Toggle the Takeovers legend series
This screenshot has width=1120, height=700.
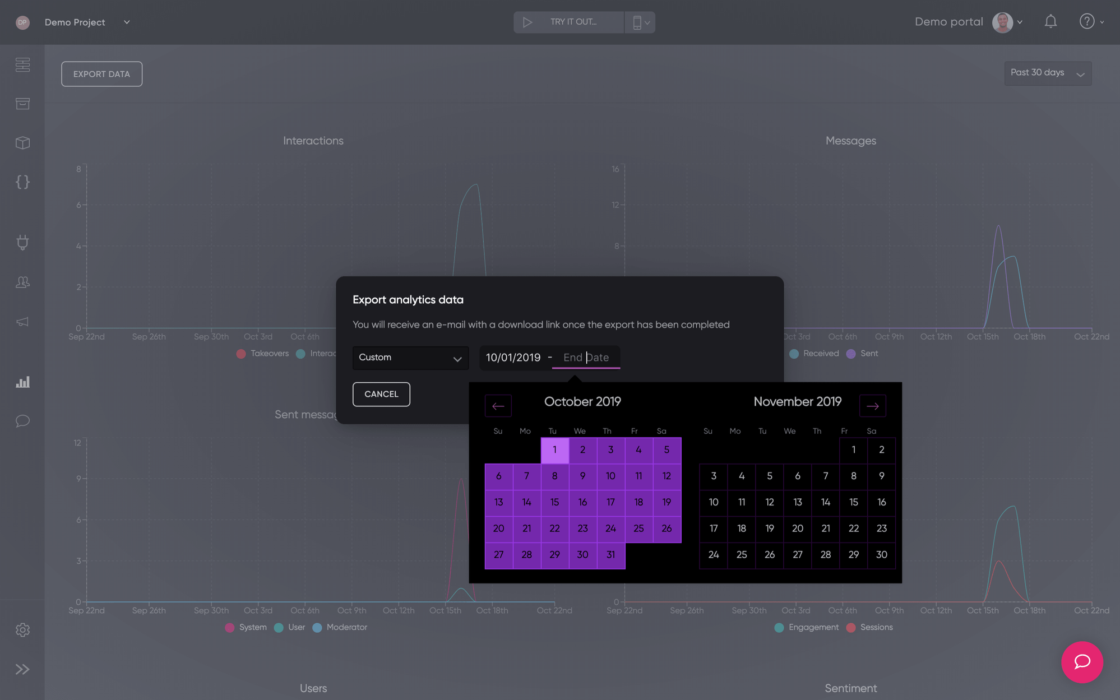click(262, 354)
